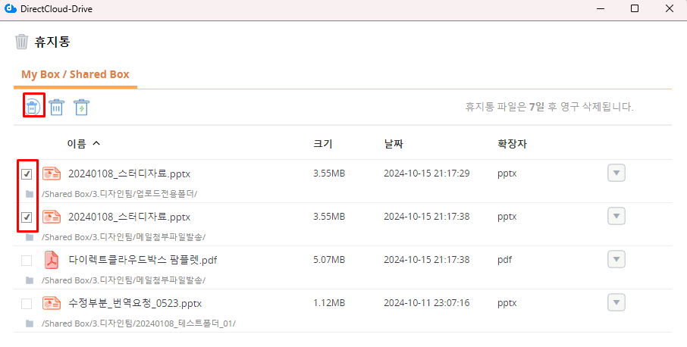Click pptx icon of file dated 21:17:29
Viewport: 687px width, 347px height.
51,173
